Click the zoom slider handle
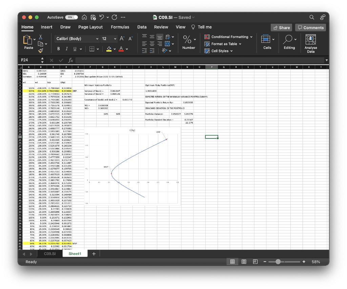Screen dimensions: 347x289 pos(278,262)
